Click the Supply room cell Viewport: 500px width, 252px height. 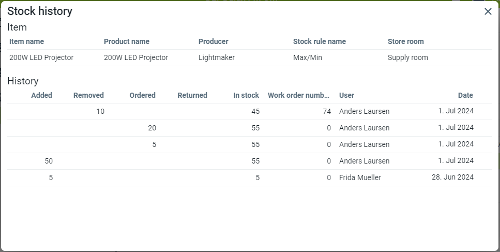(x=407, y=57)
